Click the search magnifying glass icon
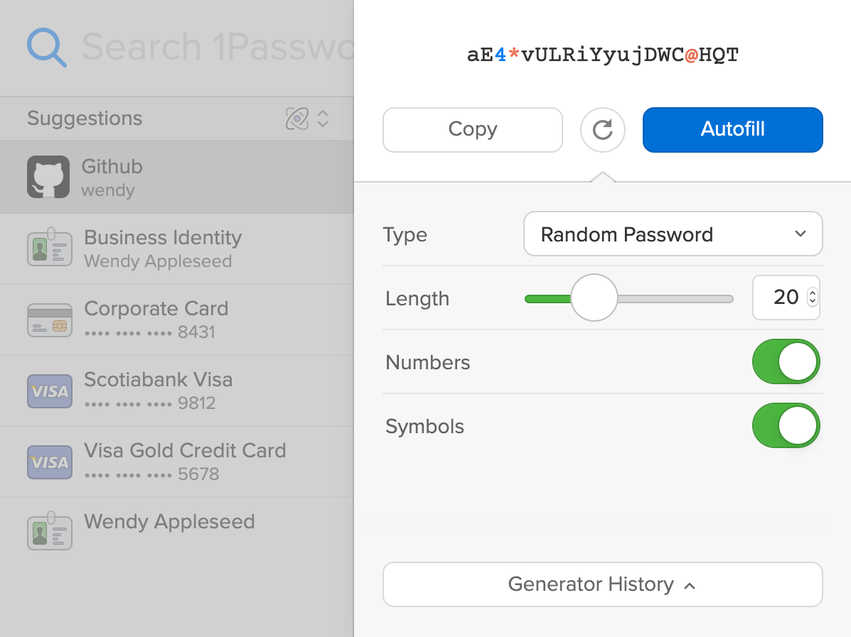The width and height of the screenshot is (851, 637). click(45, 45)
